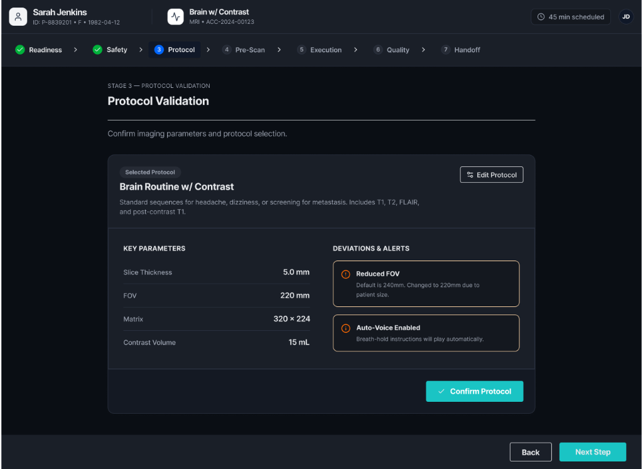643x469 pixels.
Task: Open the Execution stage tab
Action: (318, 49)
